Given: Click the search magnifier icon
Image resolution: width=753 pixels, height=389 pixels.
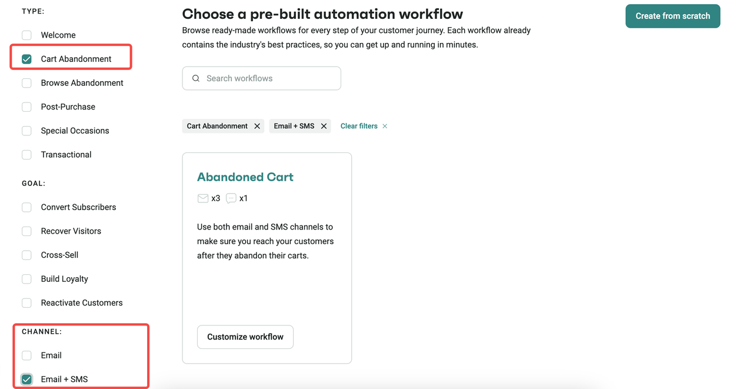Looking at the screenshot, I should [x=196, y=78].
